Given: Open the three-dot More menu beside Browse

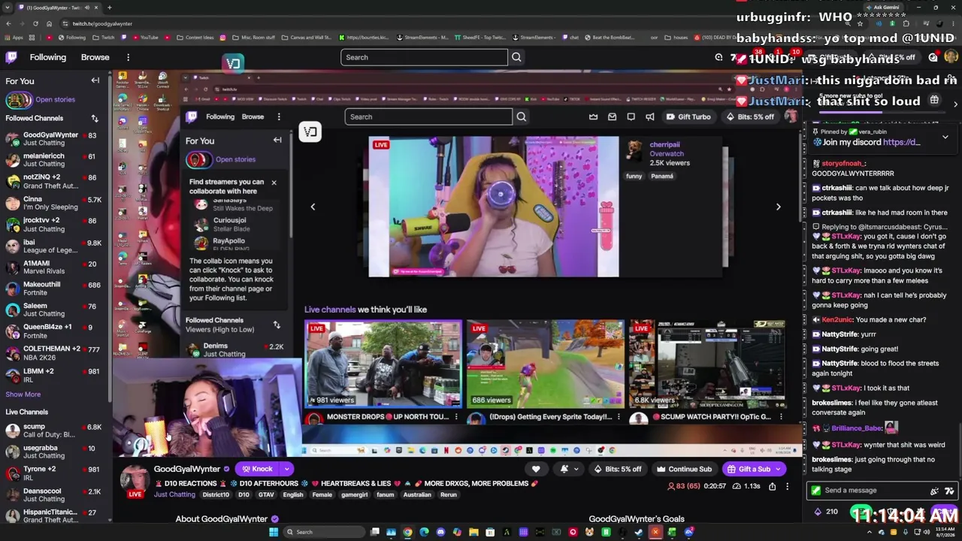Looking at the screenshot, I should pos(128,57).
